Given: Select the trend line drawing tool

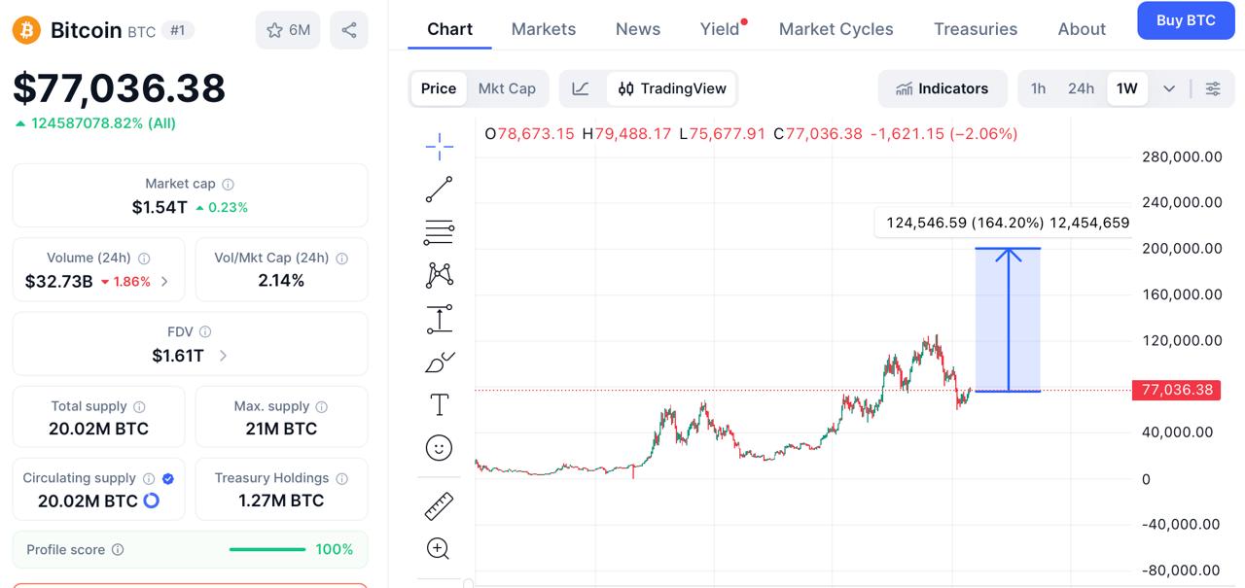Looking at the screenshot, I should pos(440,190).
